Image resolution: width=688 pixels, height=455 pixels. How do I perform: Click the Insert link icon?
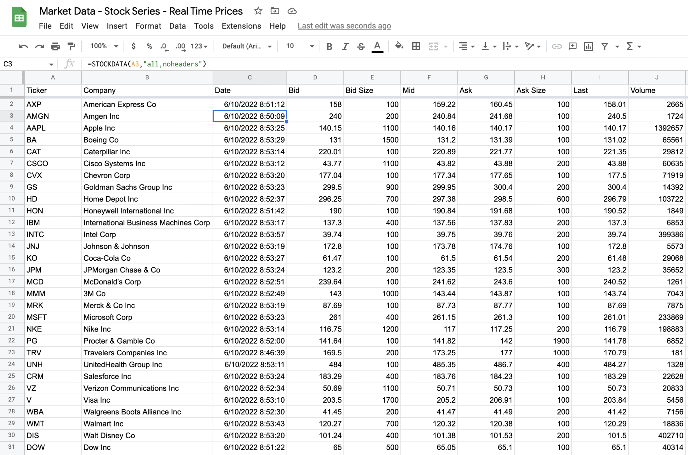tap(557, 46)
